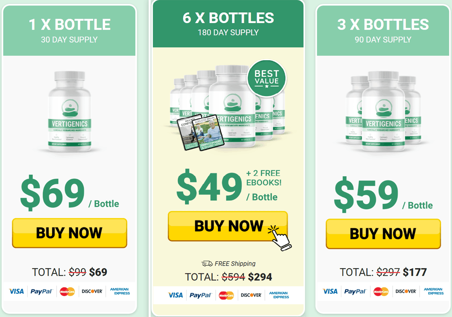Click the free shipping truck icon
This screenshot has height=317, width=452.
pos(207,264)
